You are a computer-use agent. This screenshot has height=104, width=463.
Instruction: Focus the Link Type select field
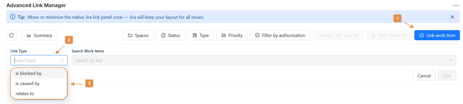pyautogui.click(x=36, y=60)
